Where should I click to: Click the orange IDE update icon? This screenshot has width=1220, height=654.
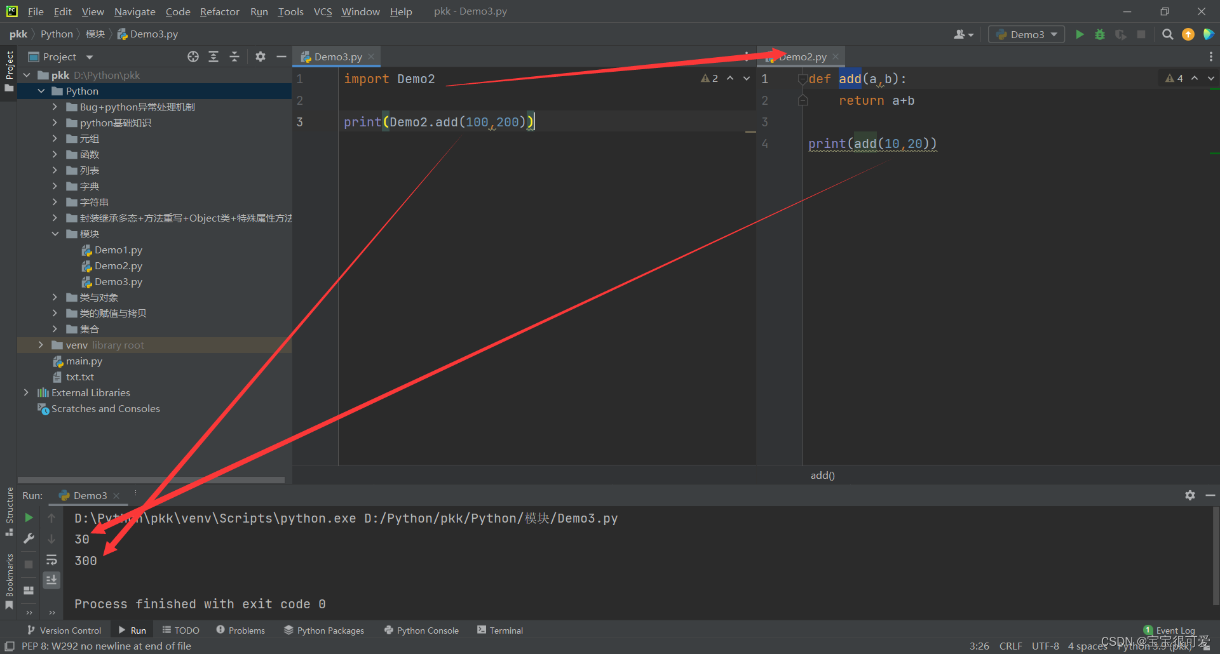click(1188, 34)
